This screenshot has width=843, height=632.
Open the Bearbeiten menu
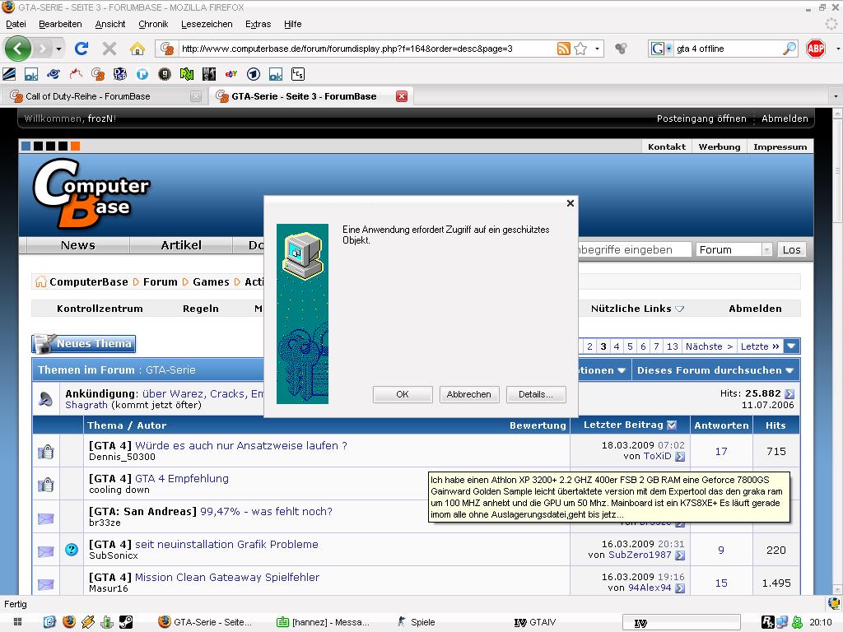coord(60,24)
